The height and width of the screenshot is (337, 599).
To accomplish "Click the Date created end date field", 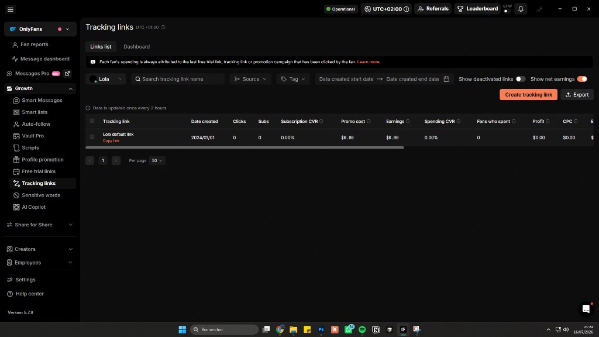I will (412, 79).
